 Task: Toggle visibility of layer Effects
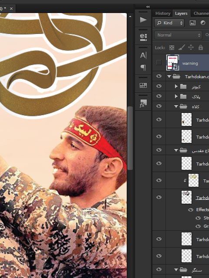[191, 210]
